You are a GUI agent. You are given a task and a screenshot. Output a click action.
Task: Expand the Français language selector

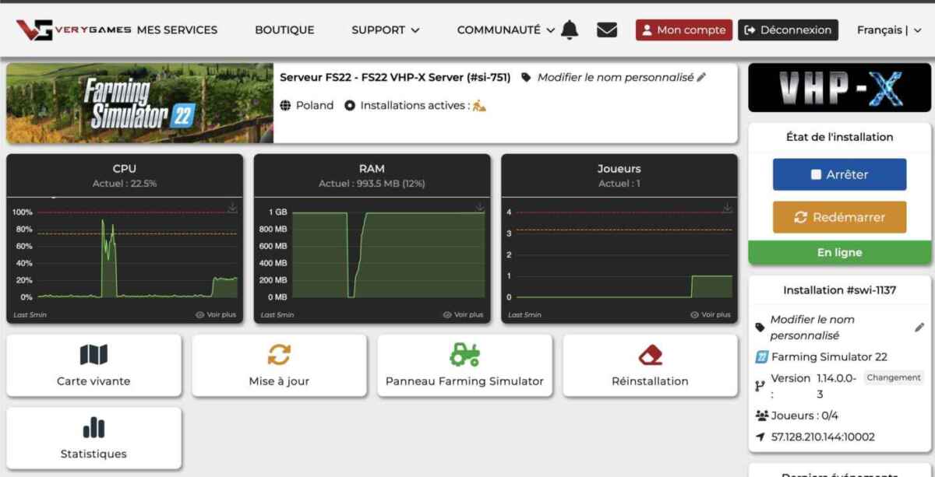click(x=890, y=30)
